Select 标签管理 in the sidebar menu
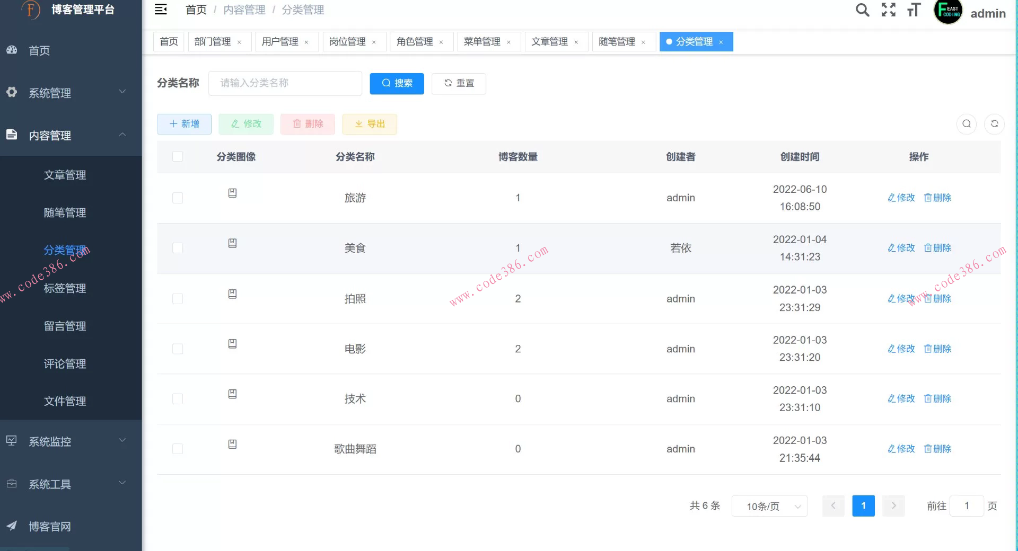The width and height of the screenshot is (1018, 551). click(x=65, y=288)
